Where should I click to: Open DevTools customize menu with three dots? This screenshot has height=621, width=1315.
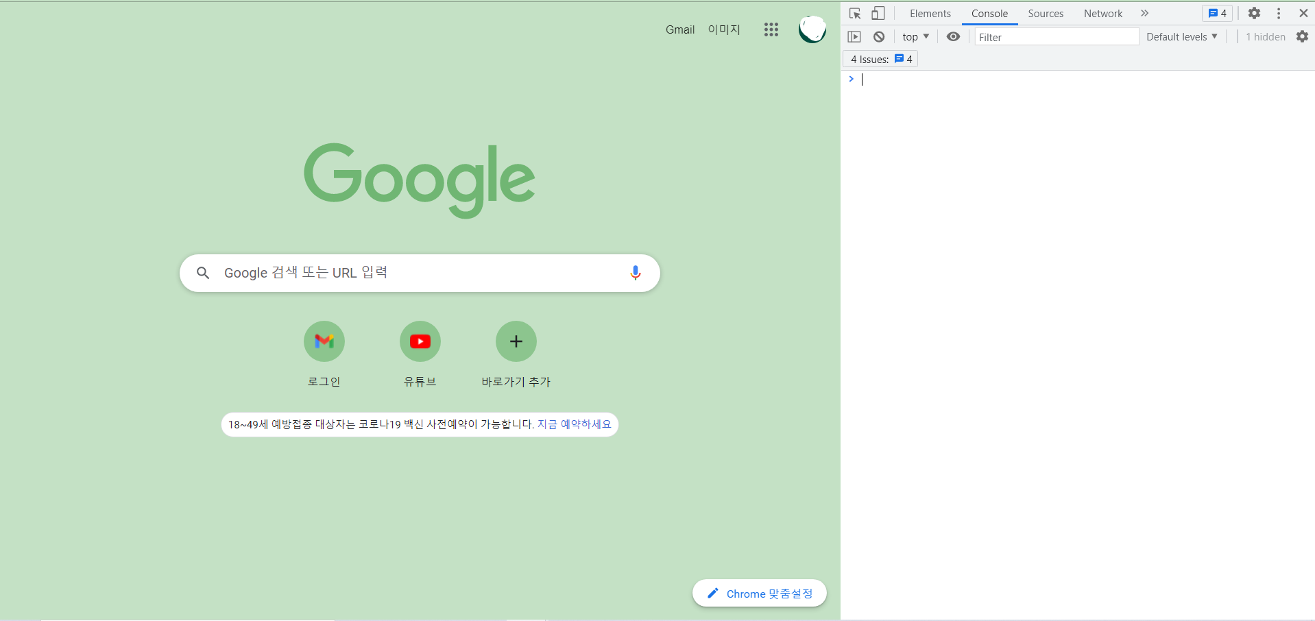1279,13
